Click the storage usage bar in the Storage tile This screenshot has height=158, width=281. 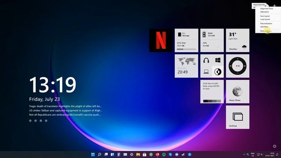point(186,49)
